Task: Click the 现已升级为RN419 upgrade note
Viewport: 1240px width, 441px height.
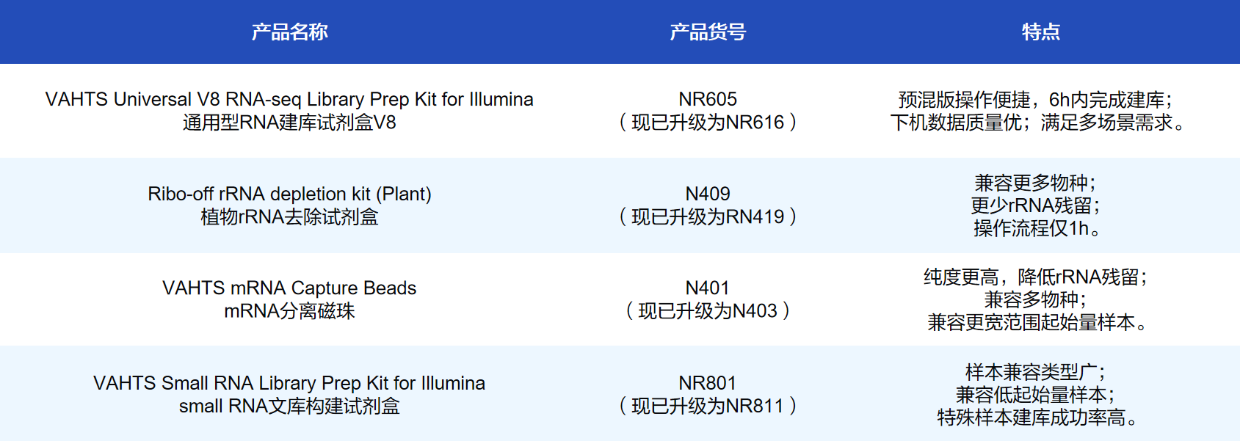Action: point(708,217)
